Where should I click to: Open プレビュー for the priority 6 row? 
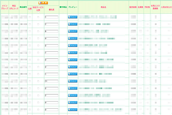point(73,31)
